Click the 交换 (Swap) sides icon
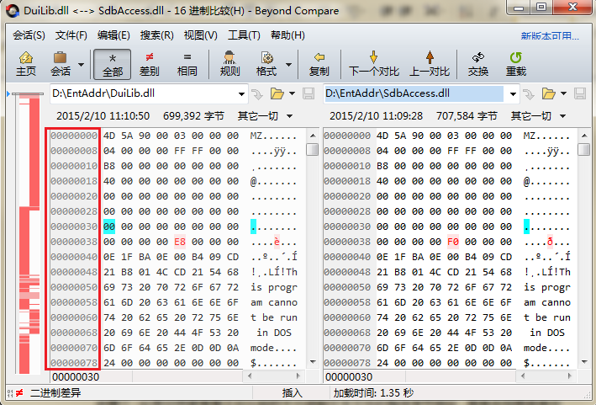The image size is (596, 405). (x=478, y=63)
